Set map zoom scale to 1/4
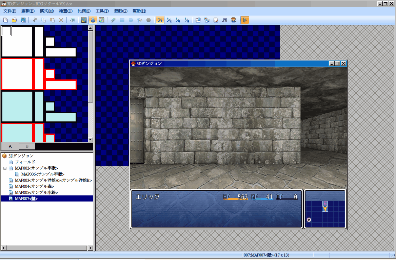 (x=178, y=20)
